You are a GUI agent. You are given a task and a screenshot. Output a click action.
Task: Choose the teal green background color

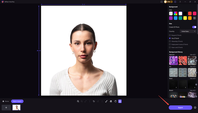[x=180, y=18]
